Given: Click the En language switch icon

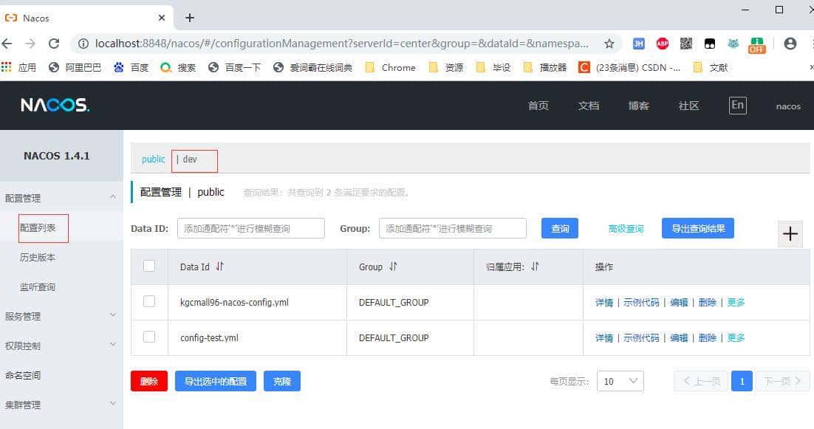Looking at the screenshot, I should coord(737,105).
